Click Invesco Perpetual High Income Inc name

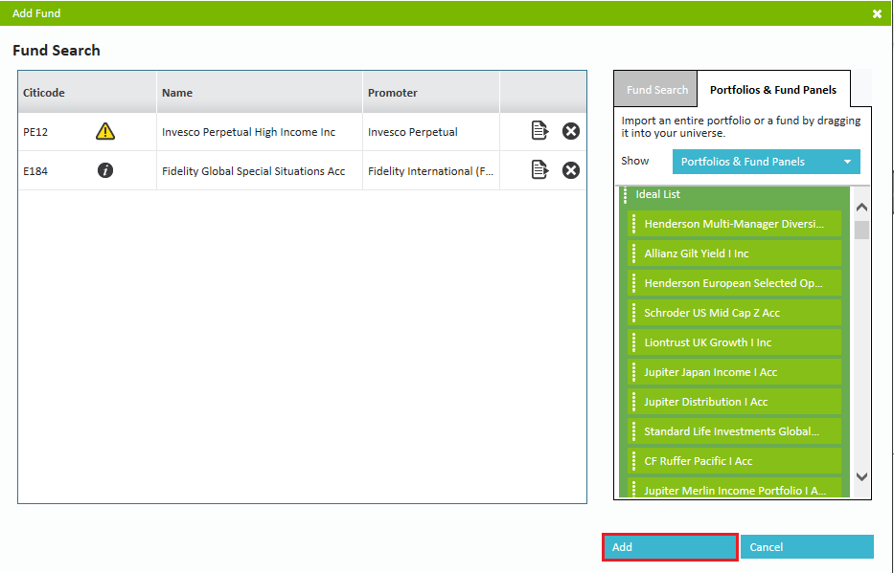pos(248,132)
